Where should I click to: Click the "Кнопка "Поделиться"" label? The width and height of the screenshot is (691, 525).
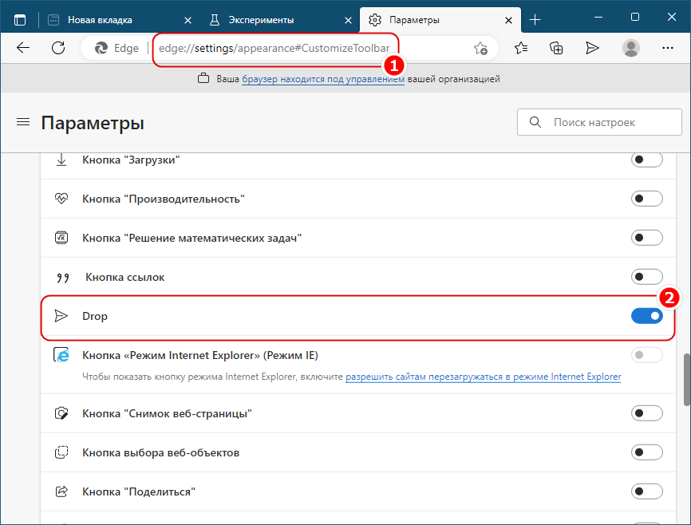click(x=139, y=491)
